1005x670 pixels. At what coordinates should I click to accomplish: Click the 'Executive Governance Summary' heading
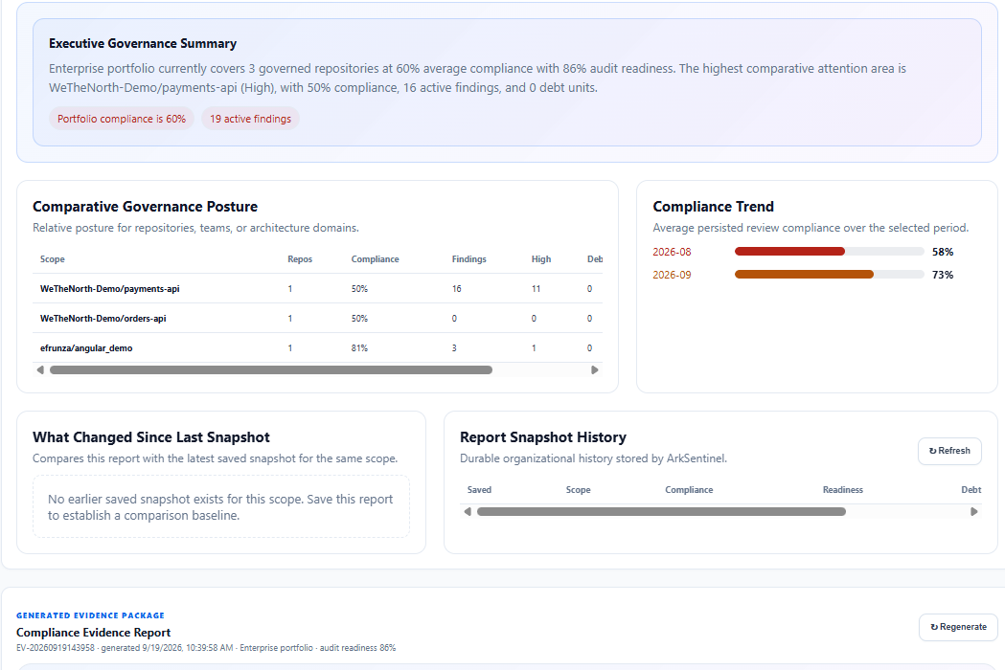tap(143, 44)
